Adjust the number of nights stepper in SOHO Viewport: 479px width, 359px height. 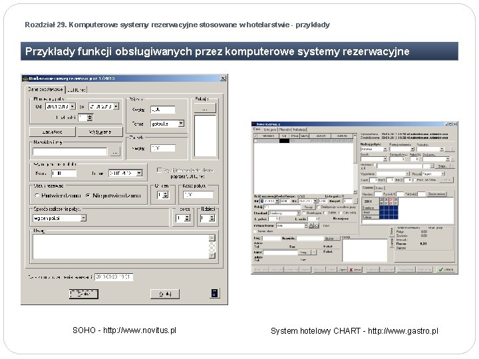click(90, 117)
